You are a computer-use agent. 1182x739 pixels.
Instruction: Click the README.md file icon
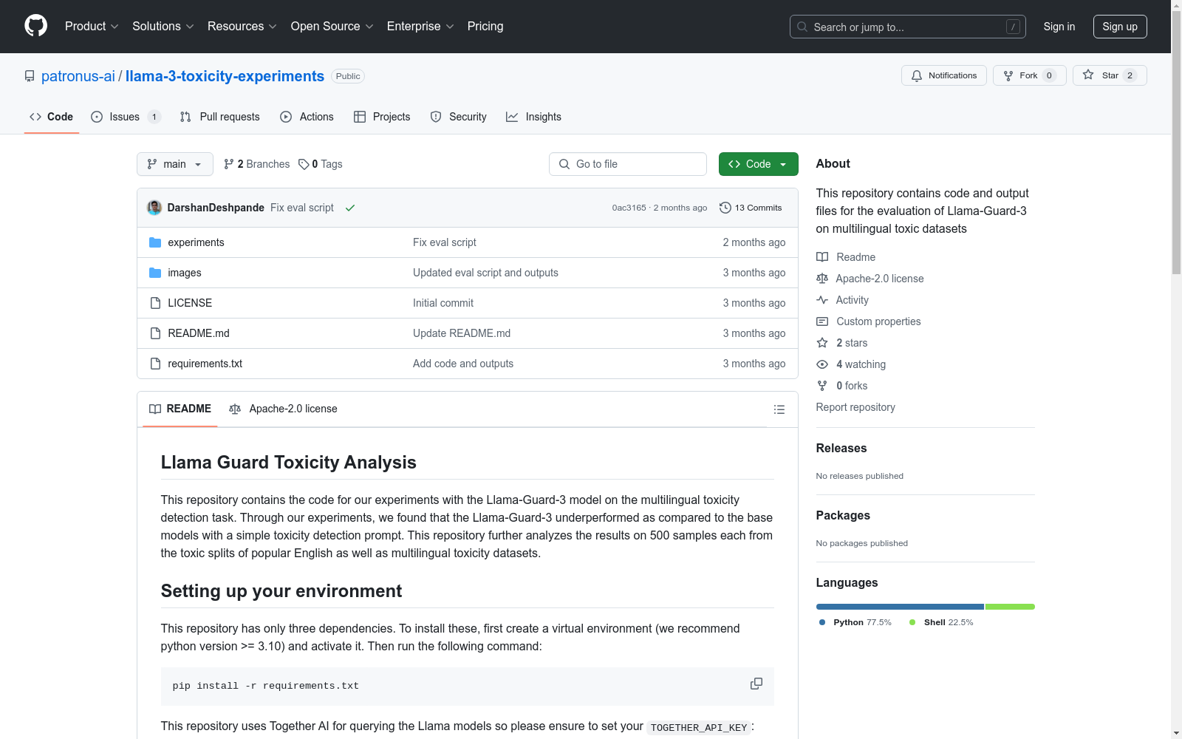tap(155, 333)
